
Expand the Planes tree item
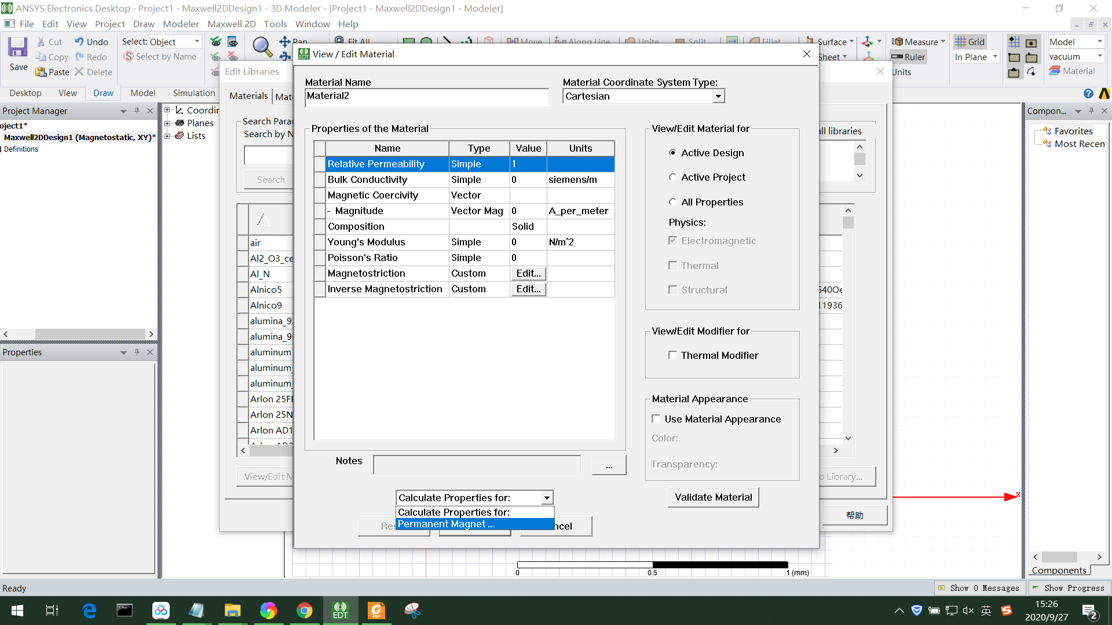[x=167, y=123]
